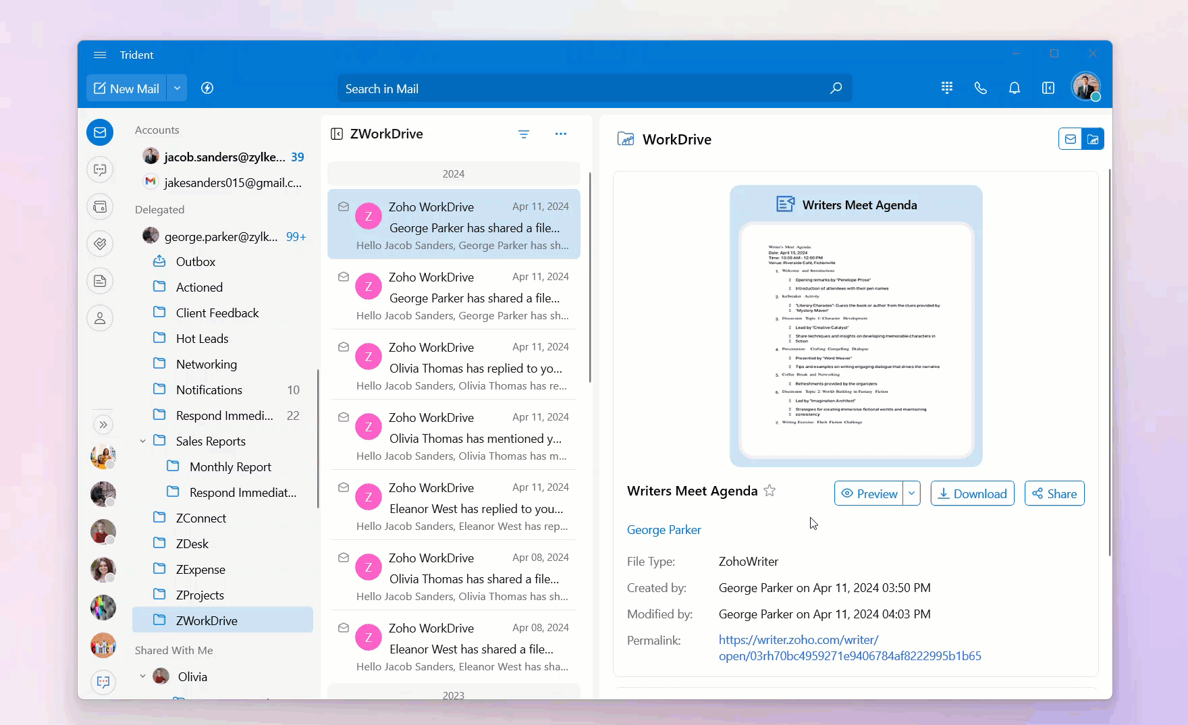Open the notes module icon in sidebar
1188x725 pixels.
click(100, 281)
